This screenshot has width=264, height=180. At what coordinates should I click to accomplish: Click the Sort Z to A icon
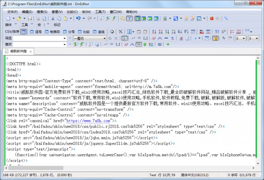(x=161, y=32)
